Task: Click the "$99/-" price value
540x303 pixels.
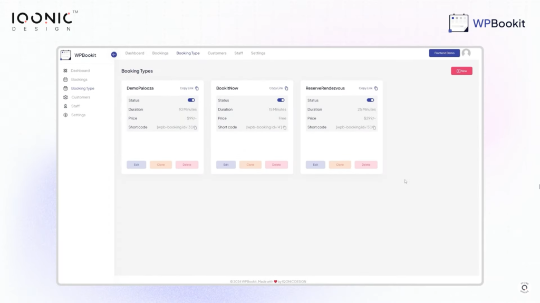Action: click(x=192, y=118)
